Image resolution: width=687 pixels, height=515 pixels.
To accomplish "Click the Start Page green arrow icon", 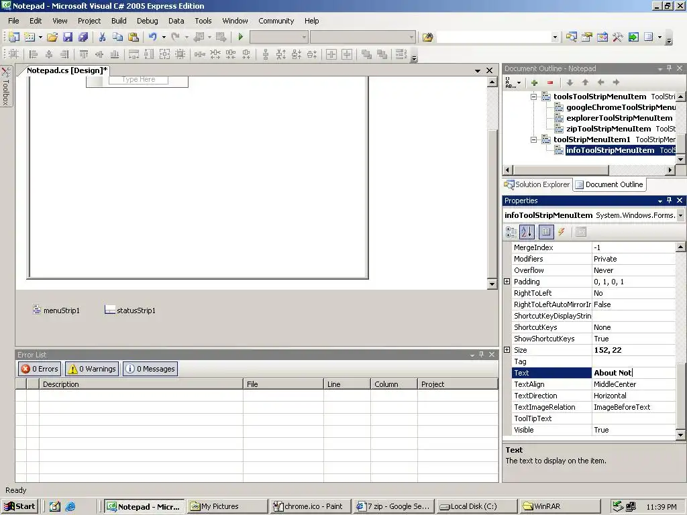I will [x=633, y=38].
